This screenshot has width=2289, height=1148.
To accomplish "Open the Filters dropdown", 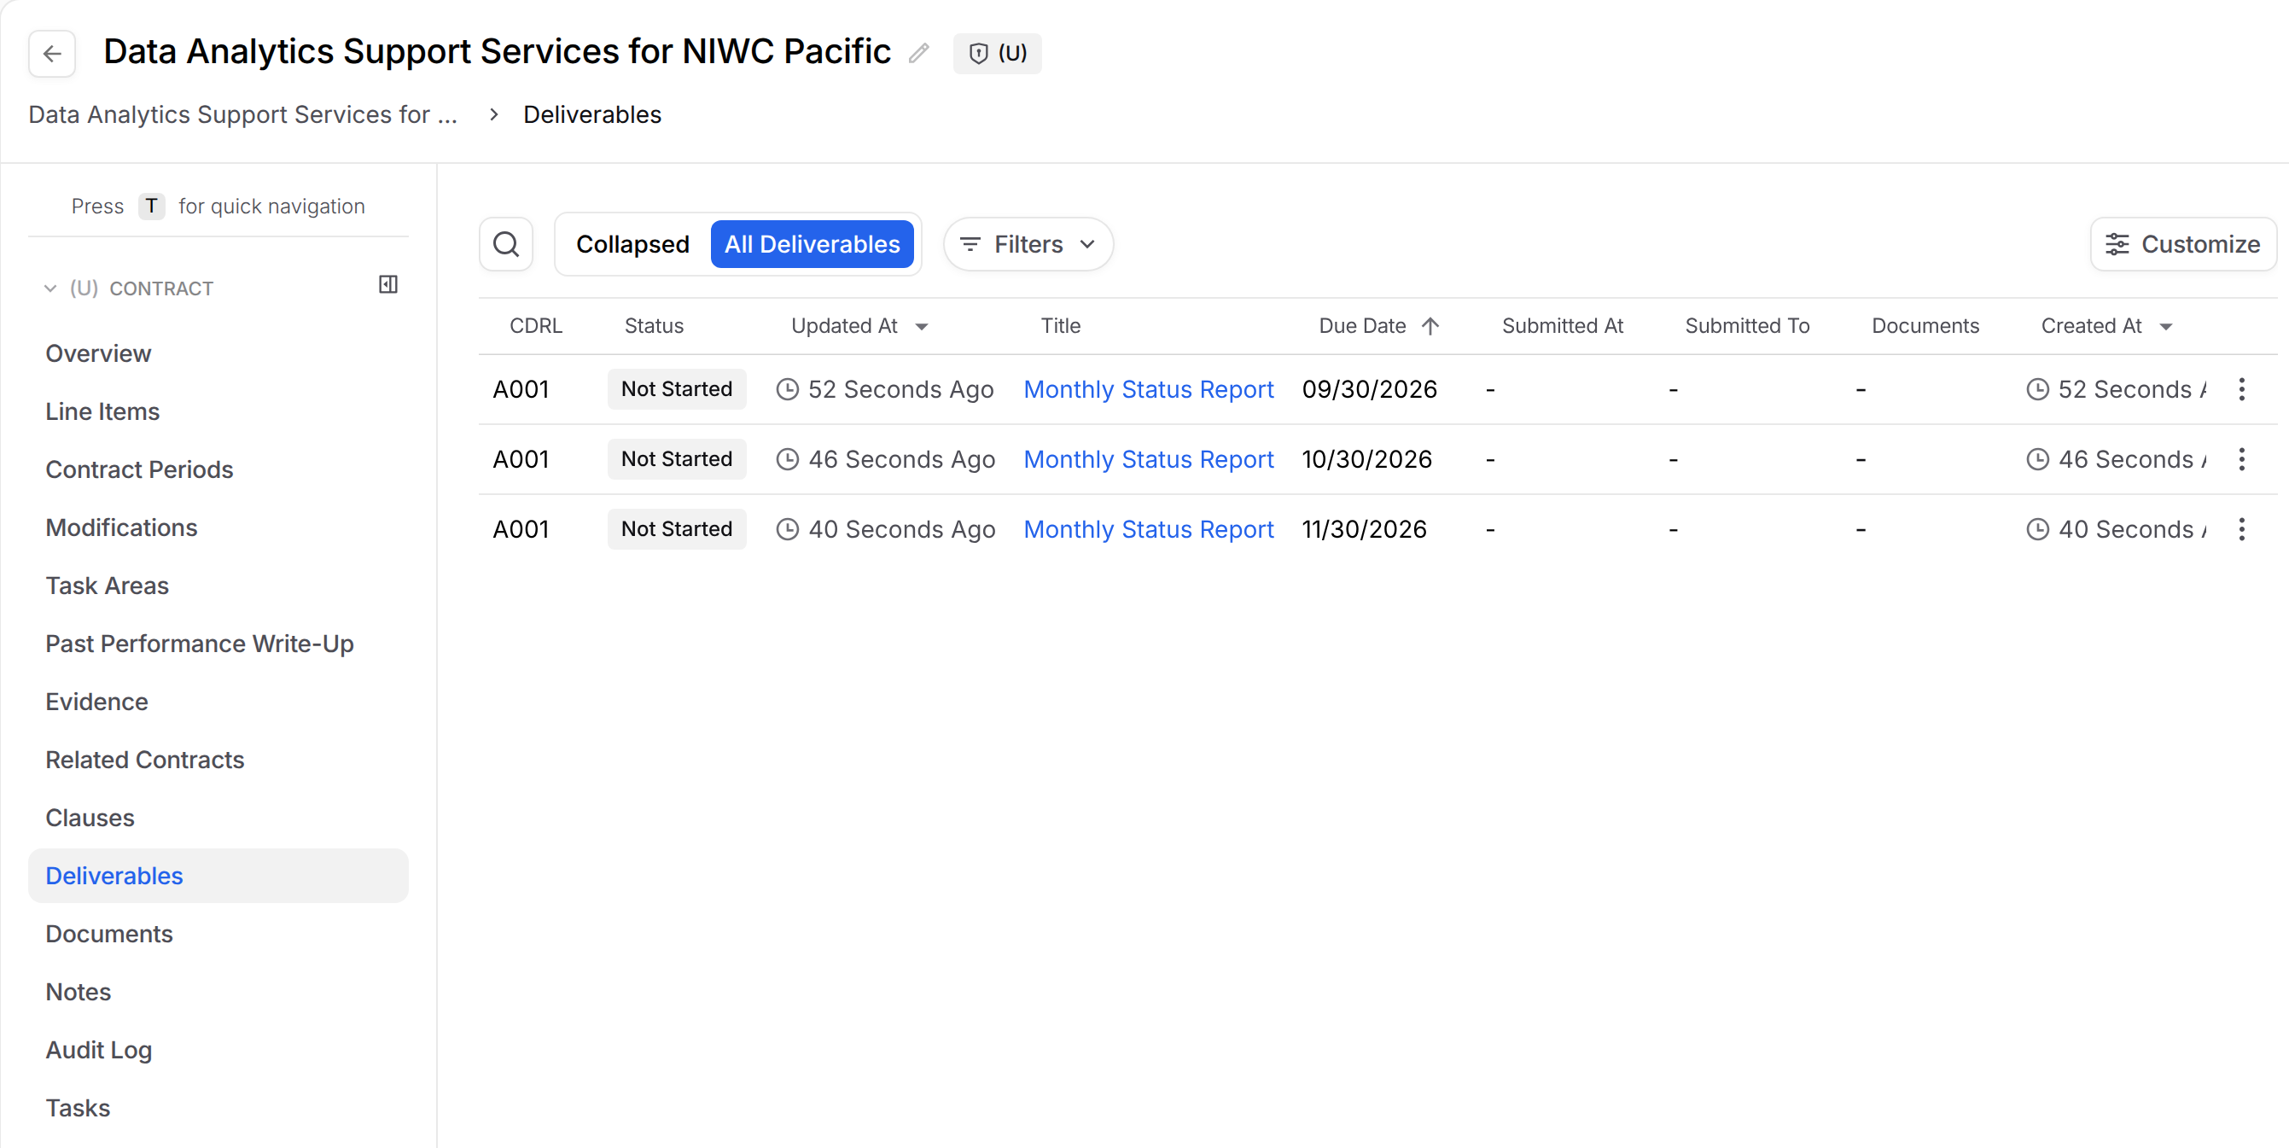I will point(1028,244).
